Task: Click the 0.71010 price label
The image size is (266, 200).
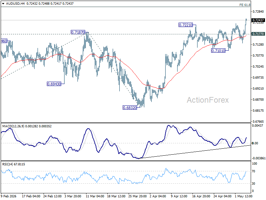Action: click(x=218, y=51)
